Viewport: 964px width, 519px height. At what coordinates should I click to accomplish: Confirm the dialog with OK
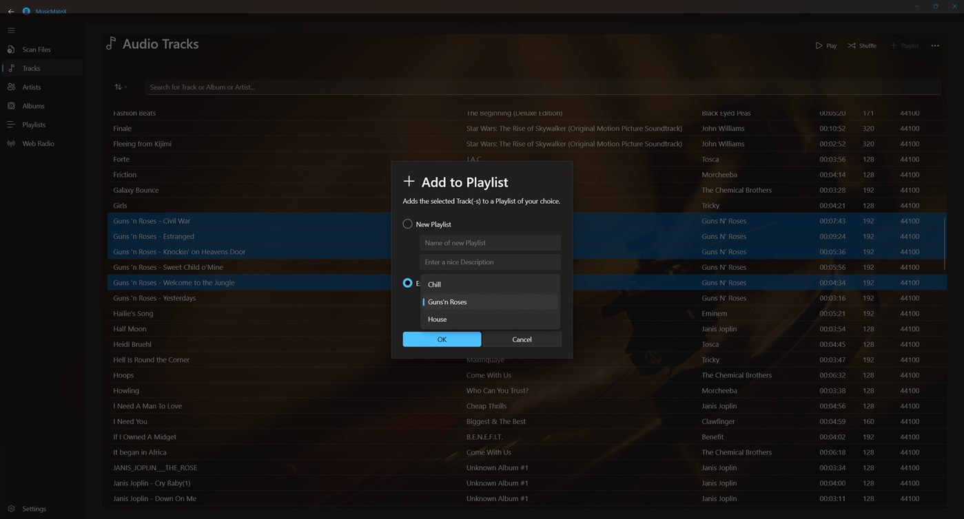pyautogui.click(x=442, y=339)
